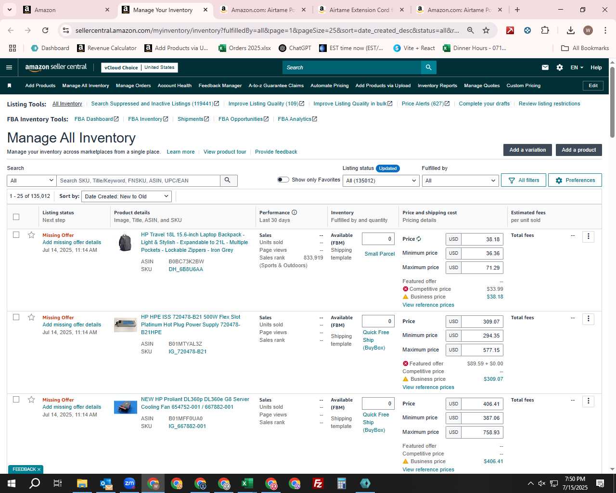The image size is (616, 493).
Task: Check the HP Proliant Cooling Fan row checkbox
Action: (16, 400)
